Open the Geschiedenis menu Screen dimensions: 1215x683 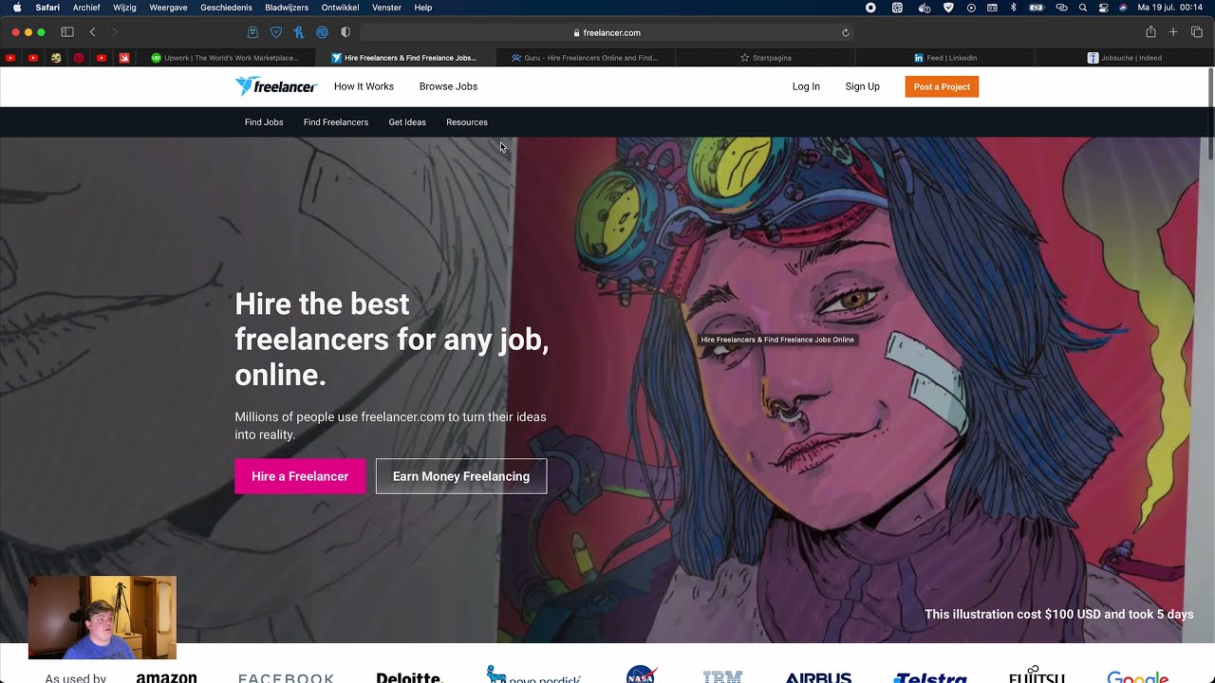226,8
